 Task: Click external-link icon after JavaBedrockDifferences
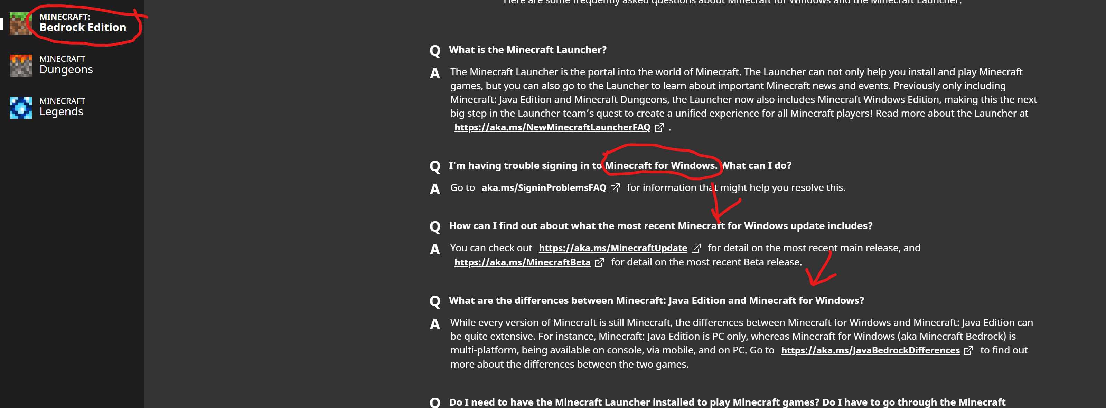(968, 350)
